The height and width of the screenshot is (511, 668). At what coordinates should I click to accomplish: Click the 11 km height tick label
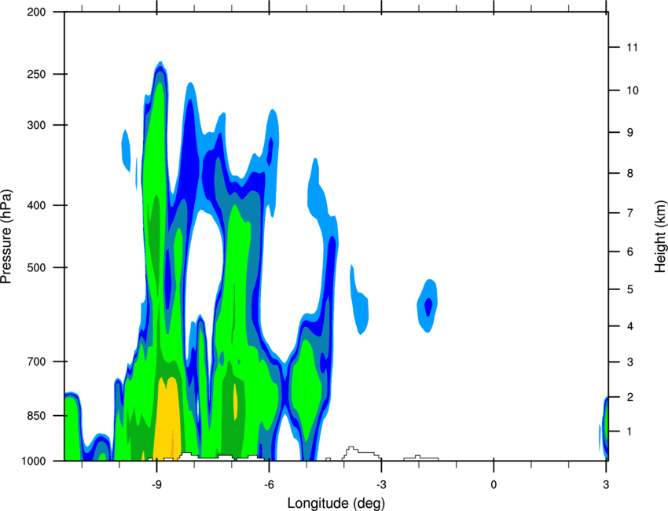point(632,47)
